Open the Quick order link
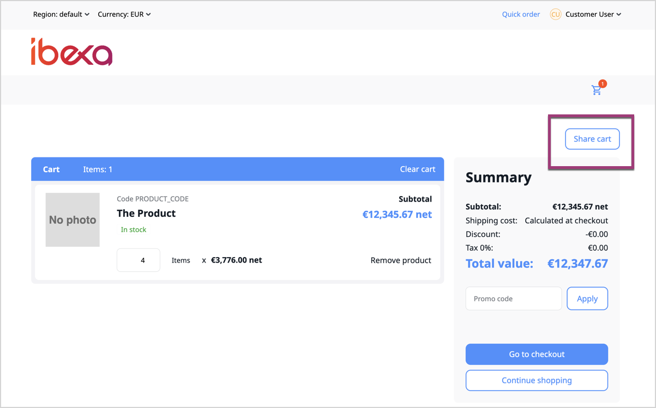The width and height of the screenshot is (656, 408). point(521,15)
